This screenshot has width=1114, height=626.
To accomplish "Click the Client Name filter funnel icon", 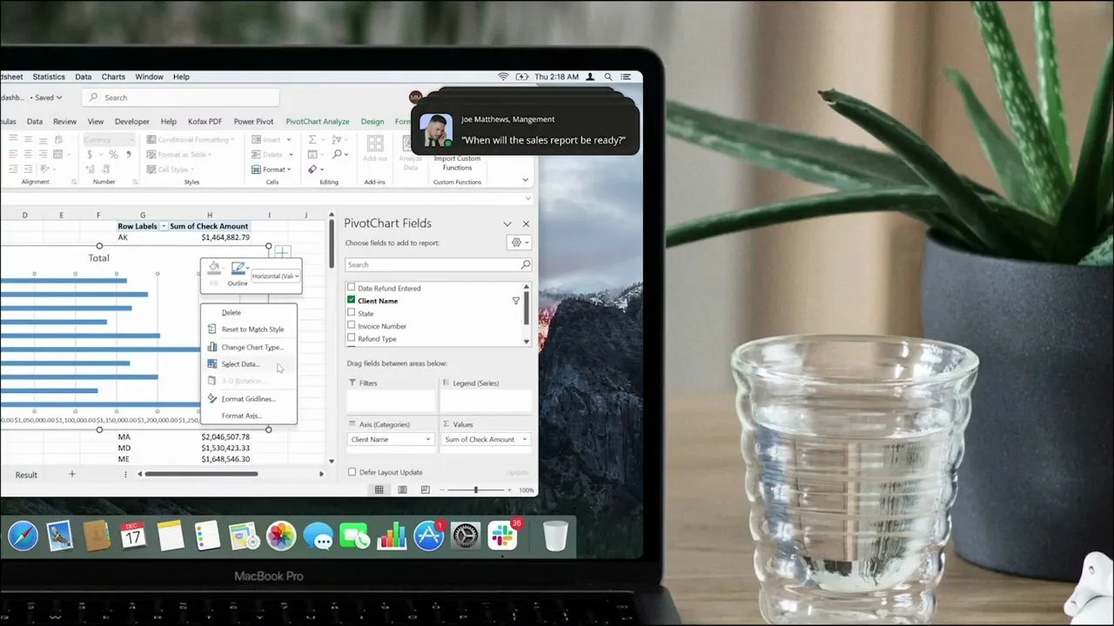I will [x=515, y=301].
